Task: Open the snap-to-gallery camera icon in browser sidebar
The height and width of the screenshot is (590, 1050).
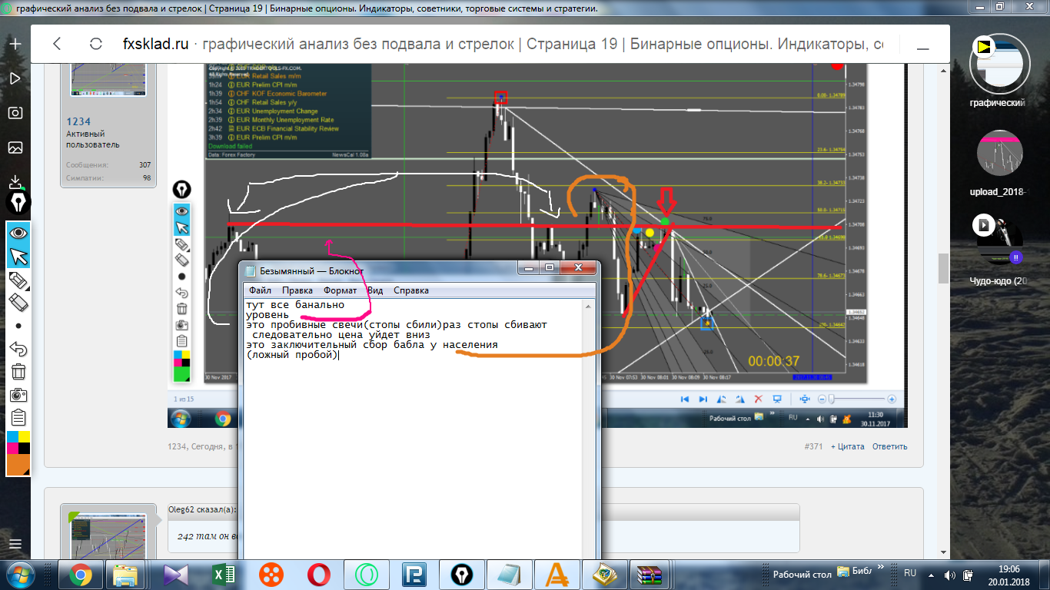Action: point(15,113)
